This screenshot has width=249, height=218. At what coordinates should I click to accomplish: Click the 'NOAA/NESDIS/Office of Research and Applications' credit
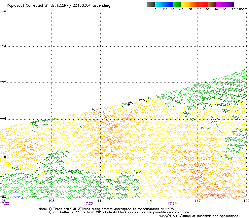pyautogui.click(x=198, y=216)
